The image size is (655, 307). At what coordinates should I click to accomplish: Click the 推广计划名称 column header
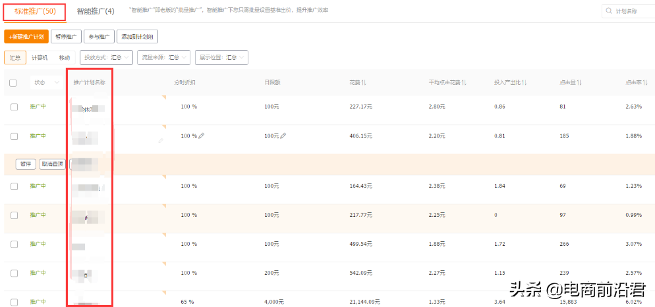(x=89, y=82)
